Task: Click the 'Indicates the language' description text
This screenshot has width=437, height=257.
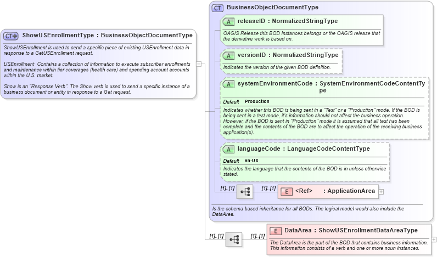Action: click(x=304, y=172)
